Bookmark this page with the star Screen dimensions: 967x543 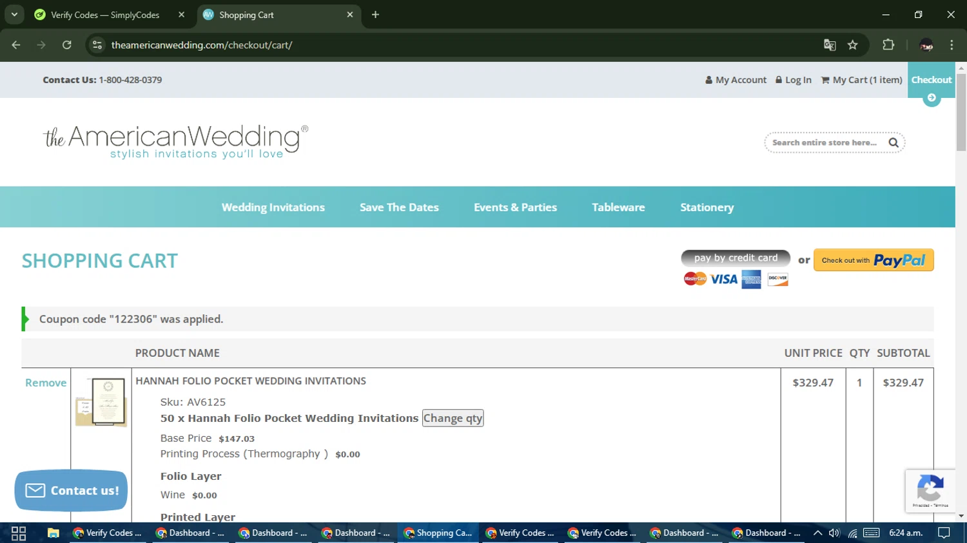[853, 45]
